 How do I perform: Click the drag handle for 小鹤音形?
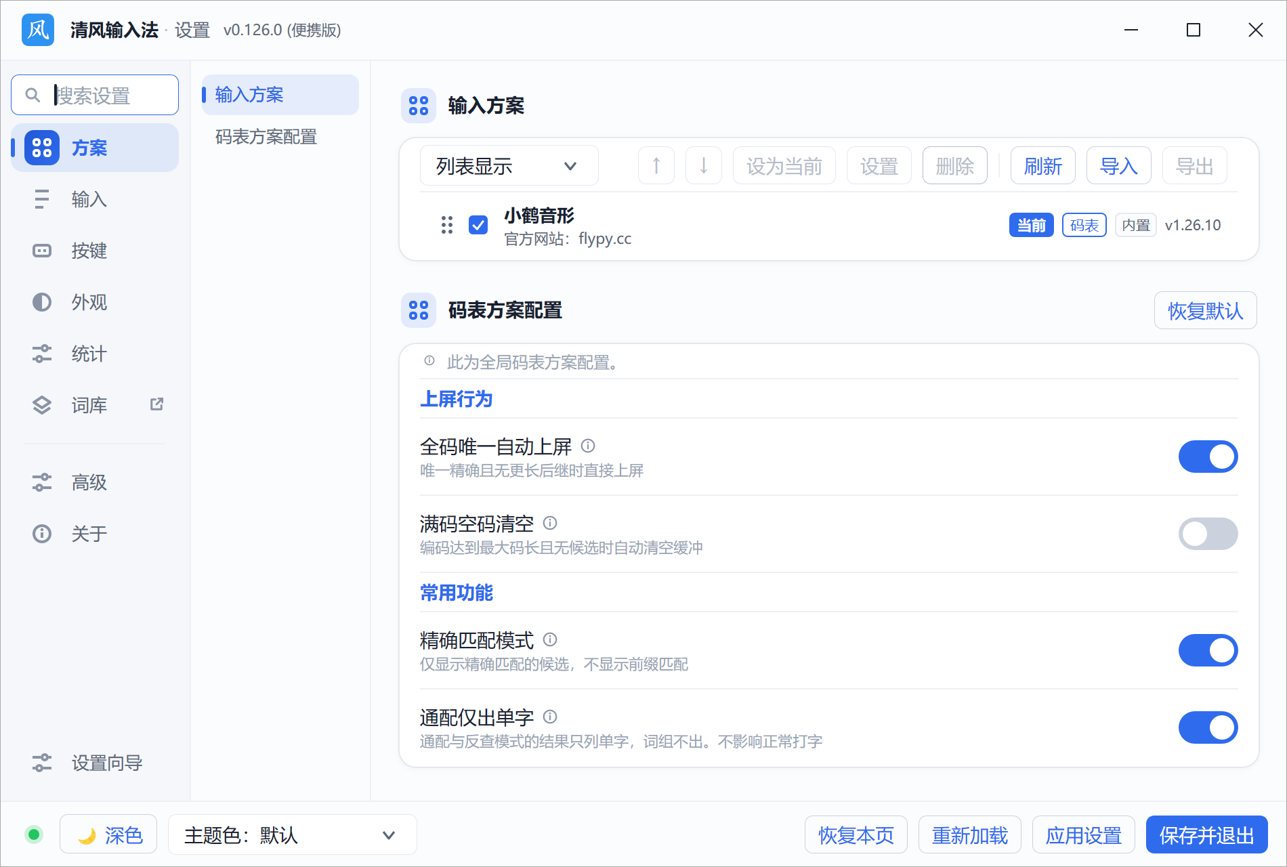point(447,225)
